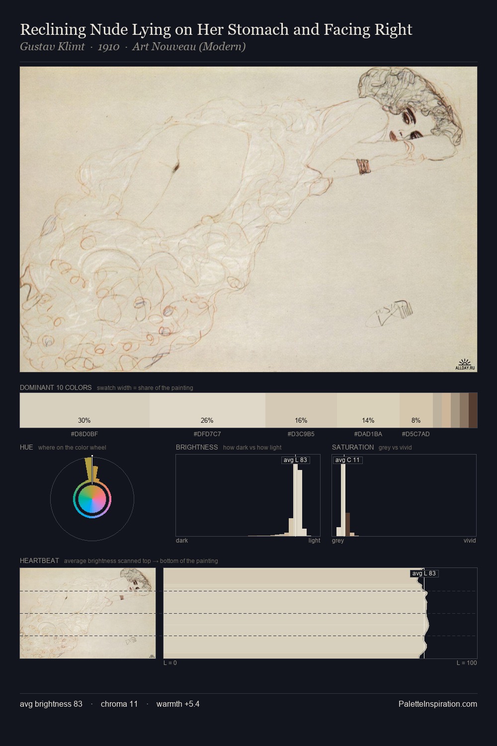
Task: Click hex code #DAD1BA
Action: pos(368,434)
